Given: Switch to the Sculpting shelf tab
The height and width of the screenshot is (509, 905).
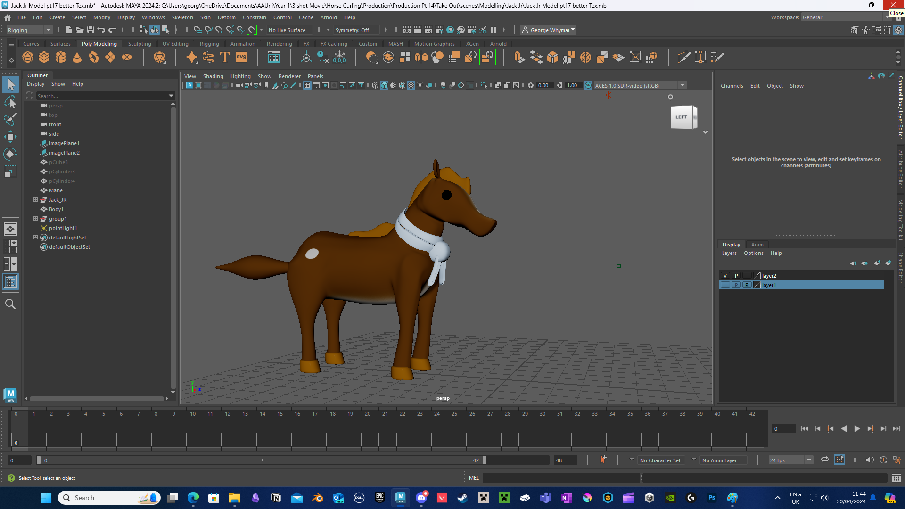Looking at the screenshot, I should 140,44.
